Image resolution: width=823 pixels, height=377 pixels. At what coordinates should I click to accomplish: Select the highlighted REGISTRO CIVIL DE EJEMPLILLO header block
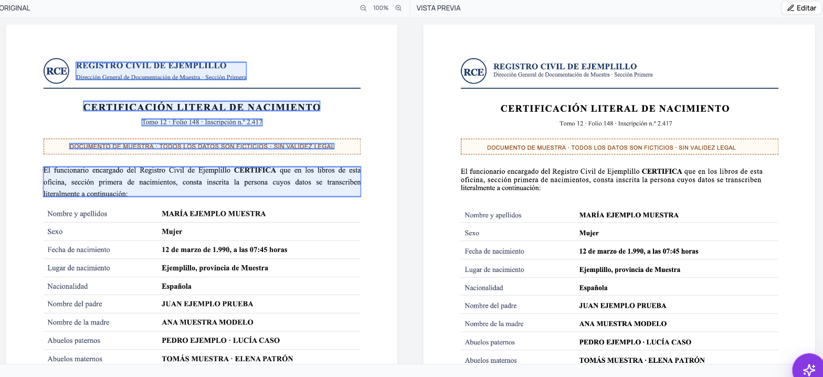(x=161, y=71)
